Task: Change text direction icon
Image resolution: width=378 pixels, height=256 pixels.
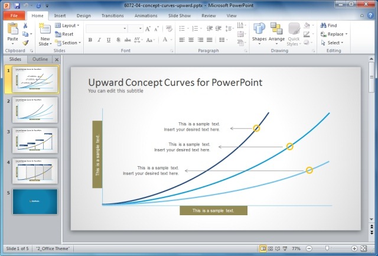Action: (240, 25)
